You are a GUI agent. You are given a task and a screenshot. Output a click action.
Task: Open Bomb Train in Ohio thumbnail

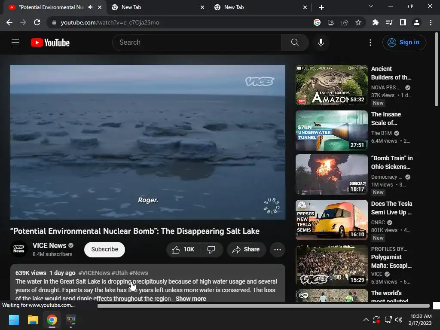pyautogui.click(x=331, y=174)
